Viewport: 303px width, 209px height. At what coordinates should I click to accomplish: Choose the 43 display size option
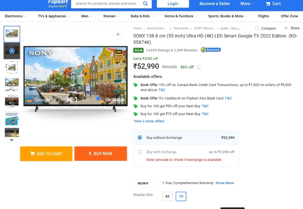(167, 196)
